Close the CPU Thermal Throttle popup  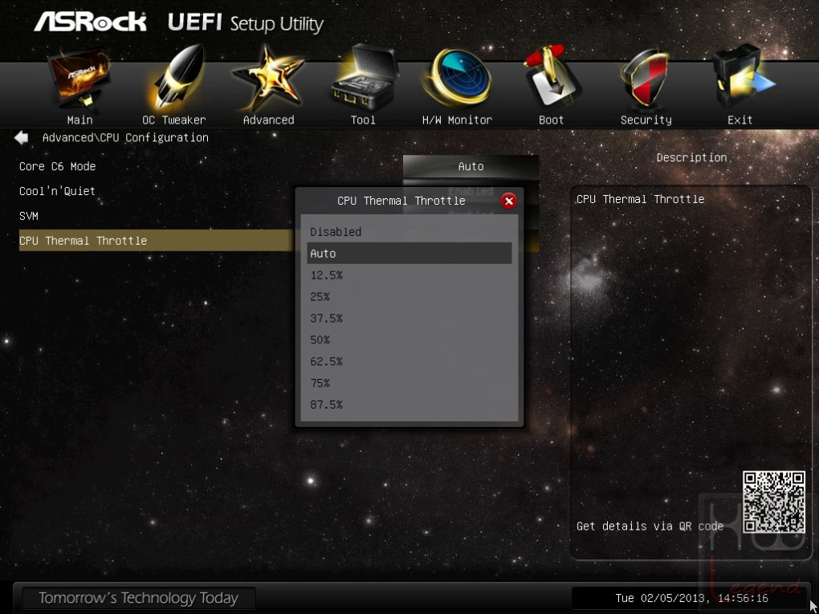(509, 201)
